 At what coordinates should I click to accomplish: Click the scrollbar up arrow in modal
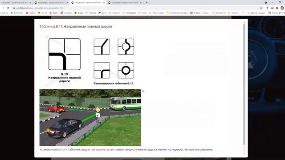click(244, 23)
